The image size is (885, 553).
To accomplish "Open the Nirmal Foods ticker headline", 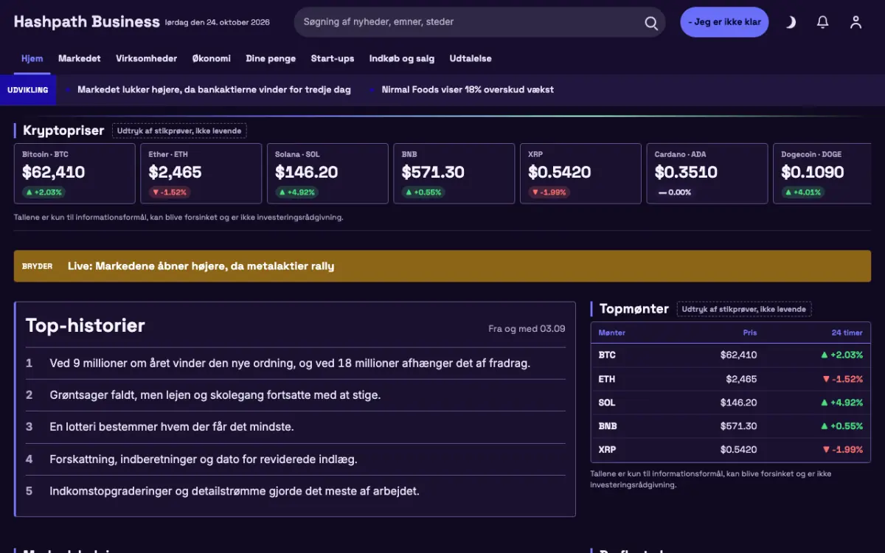I will (468, 90).
